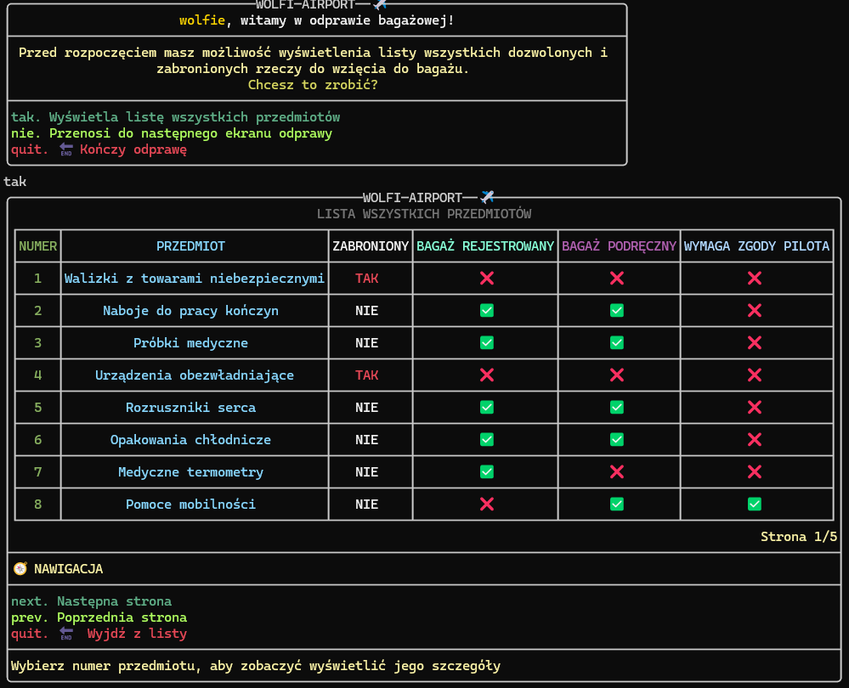Click row number 1 in NUMER column
This screenshot has width=849, height=688.
tap(38, 279)
